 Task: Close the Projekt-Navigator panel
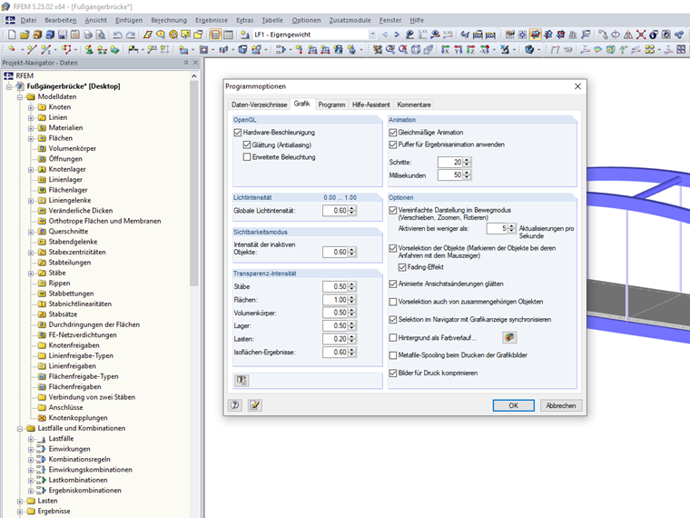coord(195,63)
